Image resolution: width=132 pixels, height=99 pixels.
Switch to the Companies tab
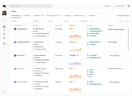[x=27, y=16]
